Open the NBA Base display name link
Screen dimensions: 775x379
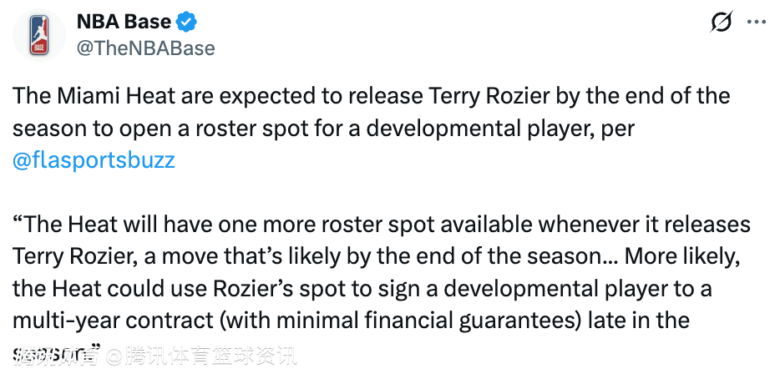(124, 22)
